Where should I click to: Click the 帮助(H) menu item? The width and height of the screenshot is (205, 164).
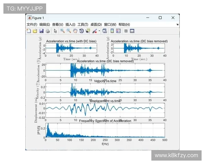point(124,25)
